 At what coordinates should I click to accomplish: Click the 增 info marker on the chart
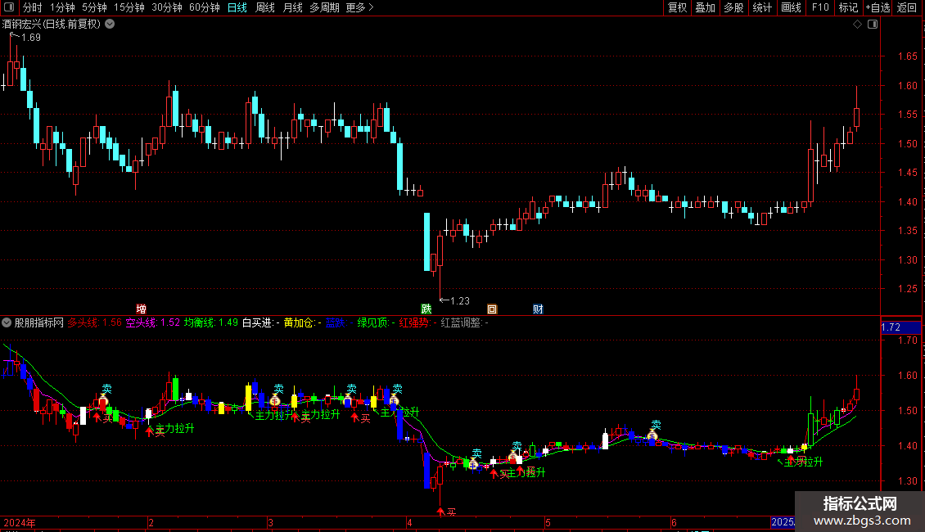click(x=141, y=309)
